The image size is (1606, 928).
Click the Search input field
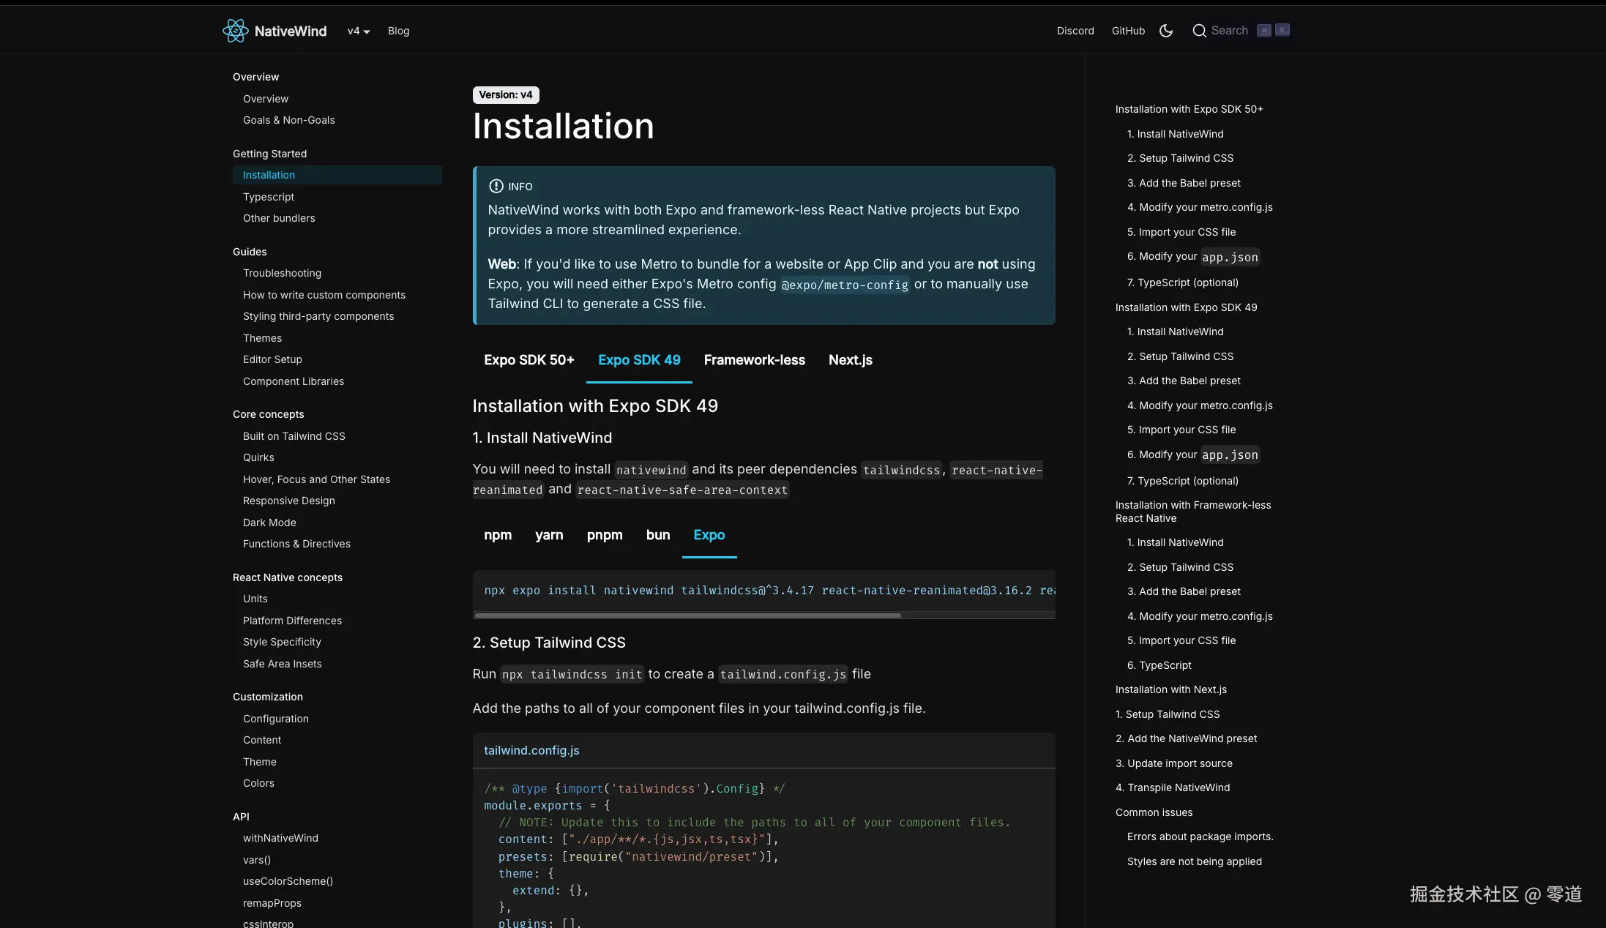(x=1230, y=31)
